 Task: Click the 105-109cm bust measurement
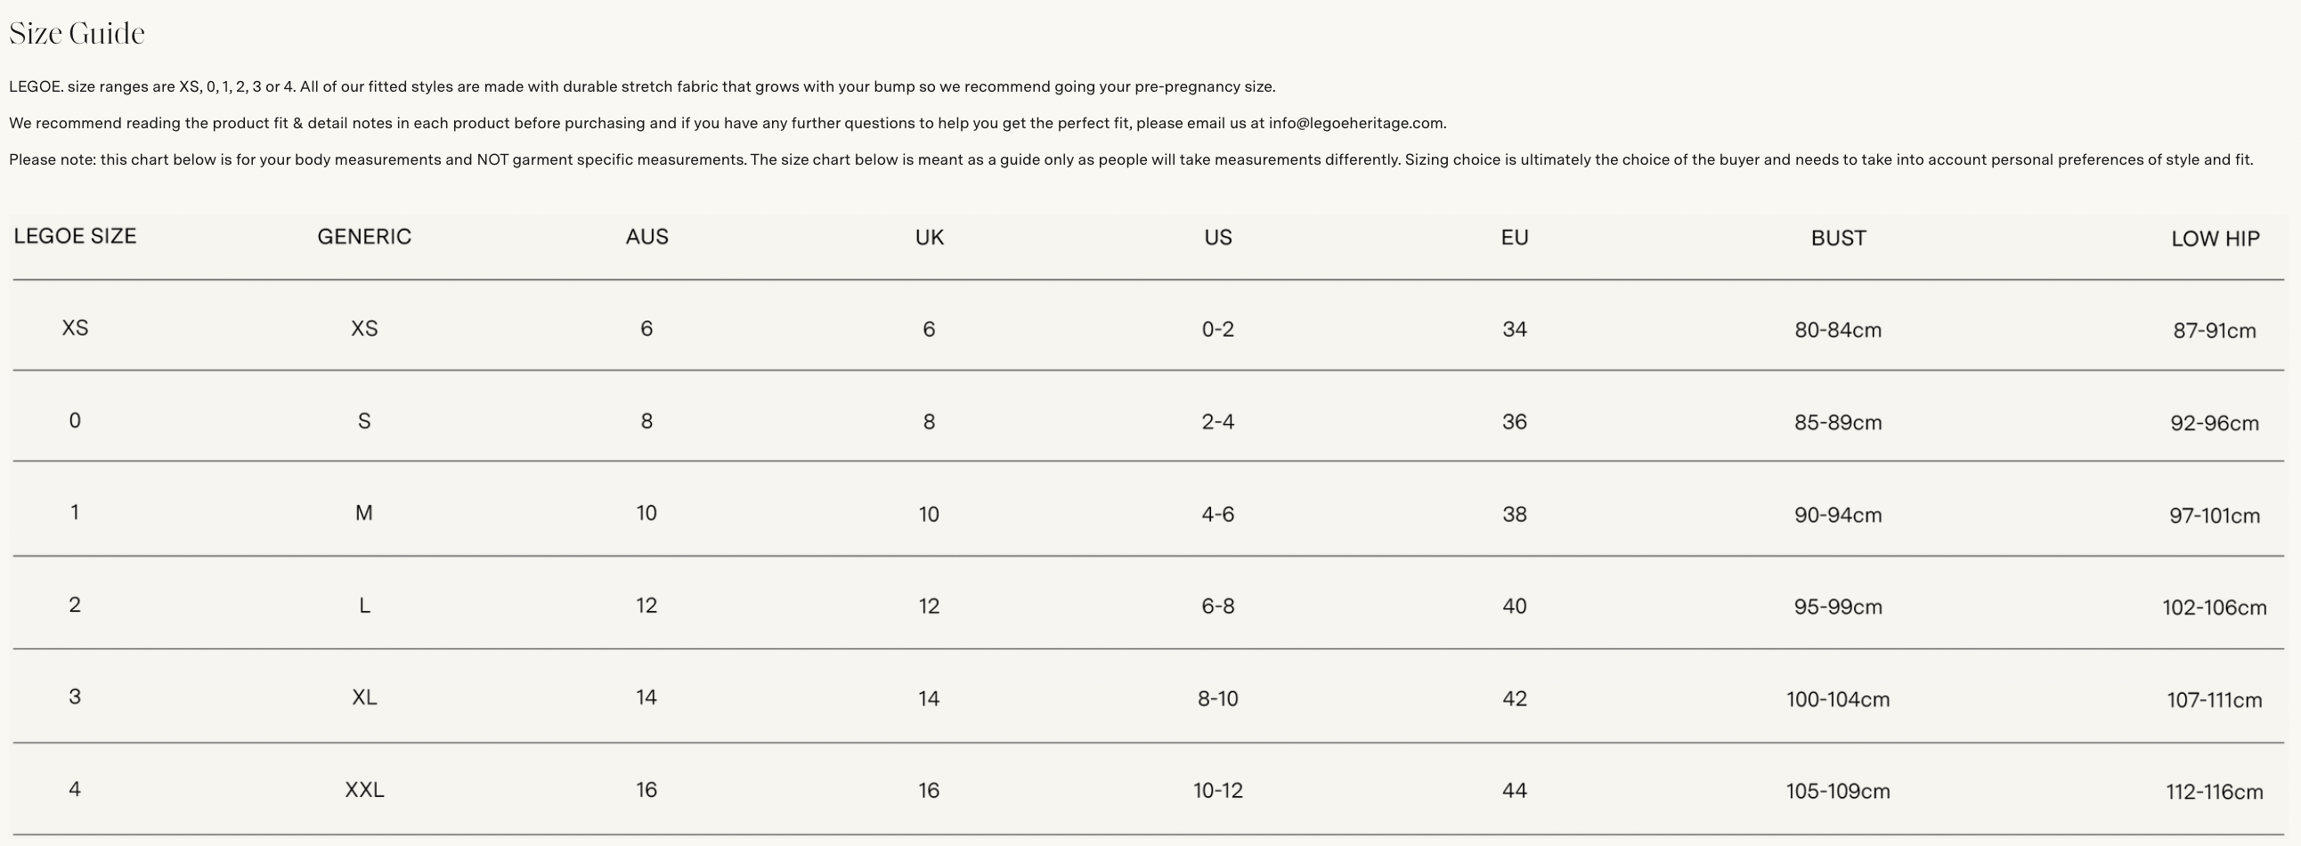[x=1838, y=792]
